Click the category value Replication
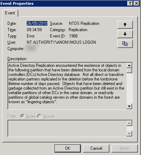141x155 pixels. [78, 30]
